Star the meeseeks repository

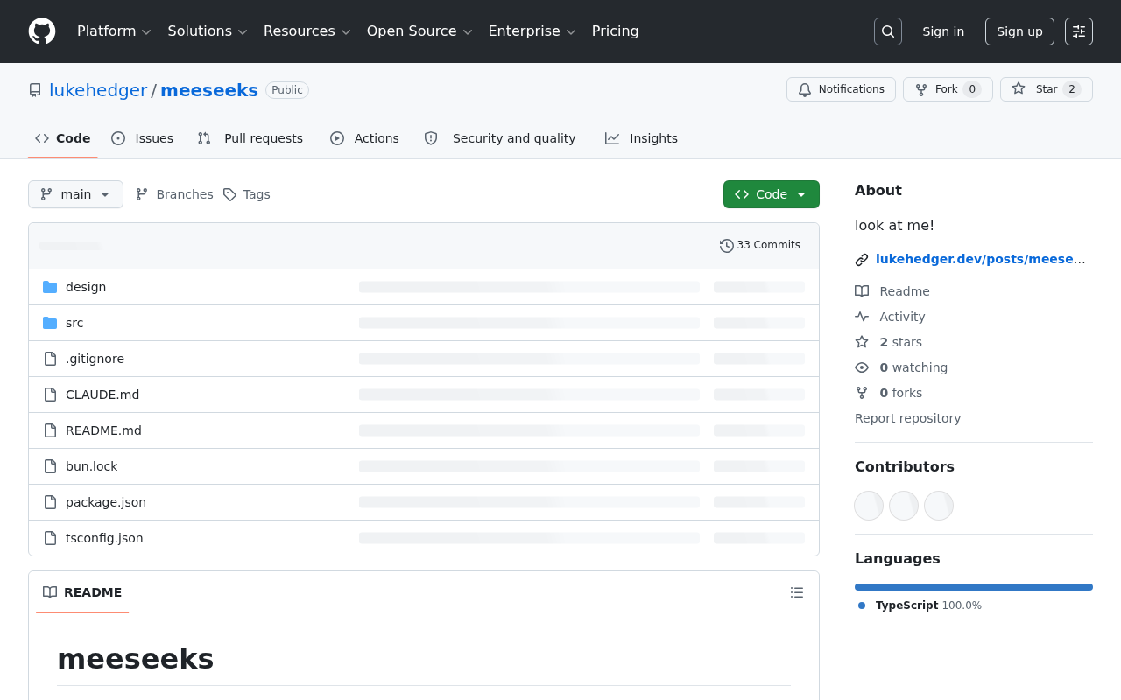pyautogui.click(x=1047, y=89)
